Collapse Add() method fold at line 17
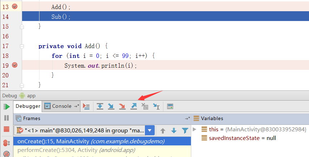The height and width of the screenshot is (157, 309). coord(22,46)
